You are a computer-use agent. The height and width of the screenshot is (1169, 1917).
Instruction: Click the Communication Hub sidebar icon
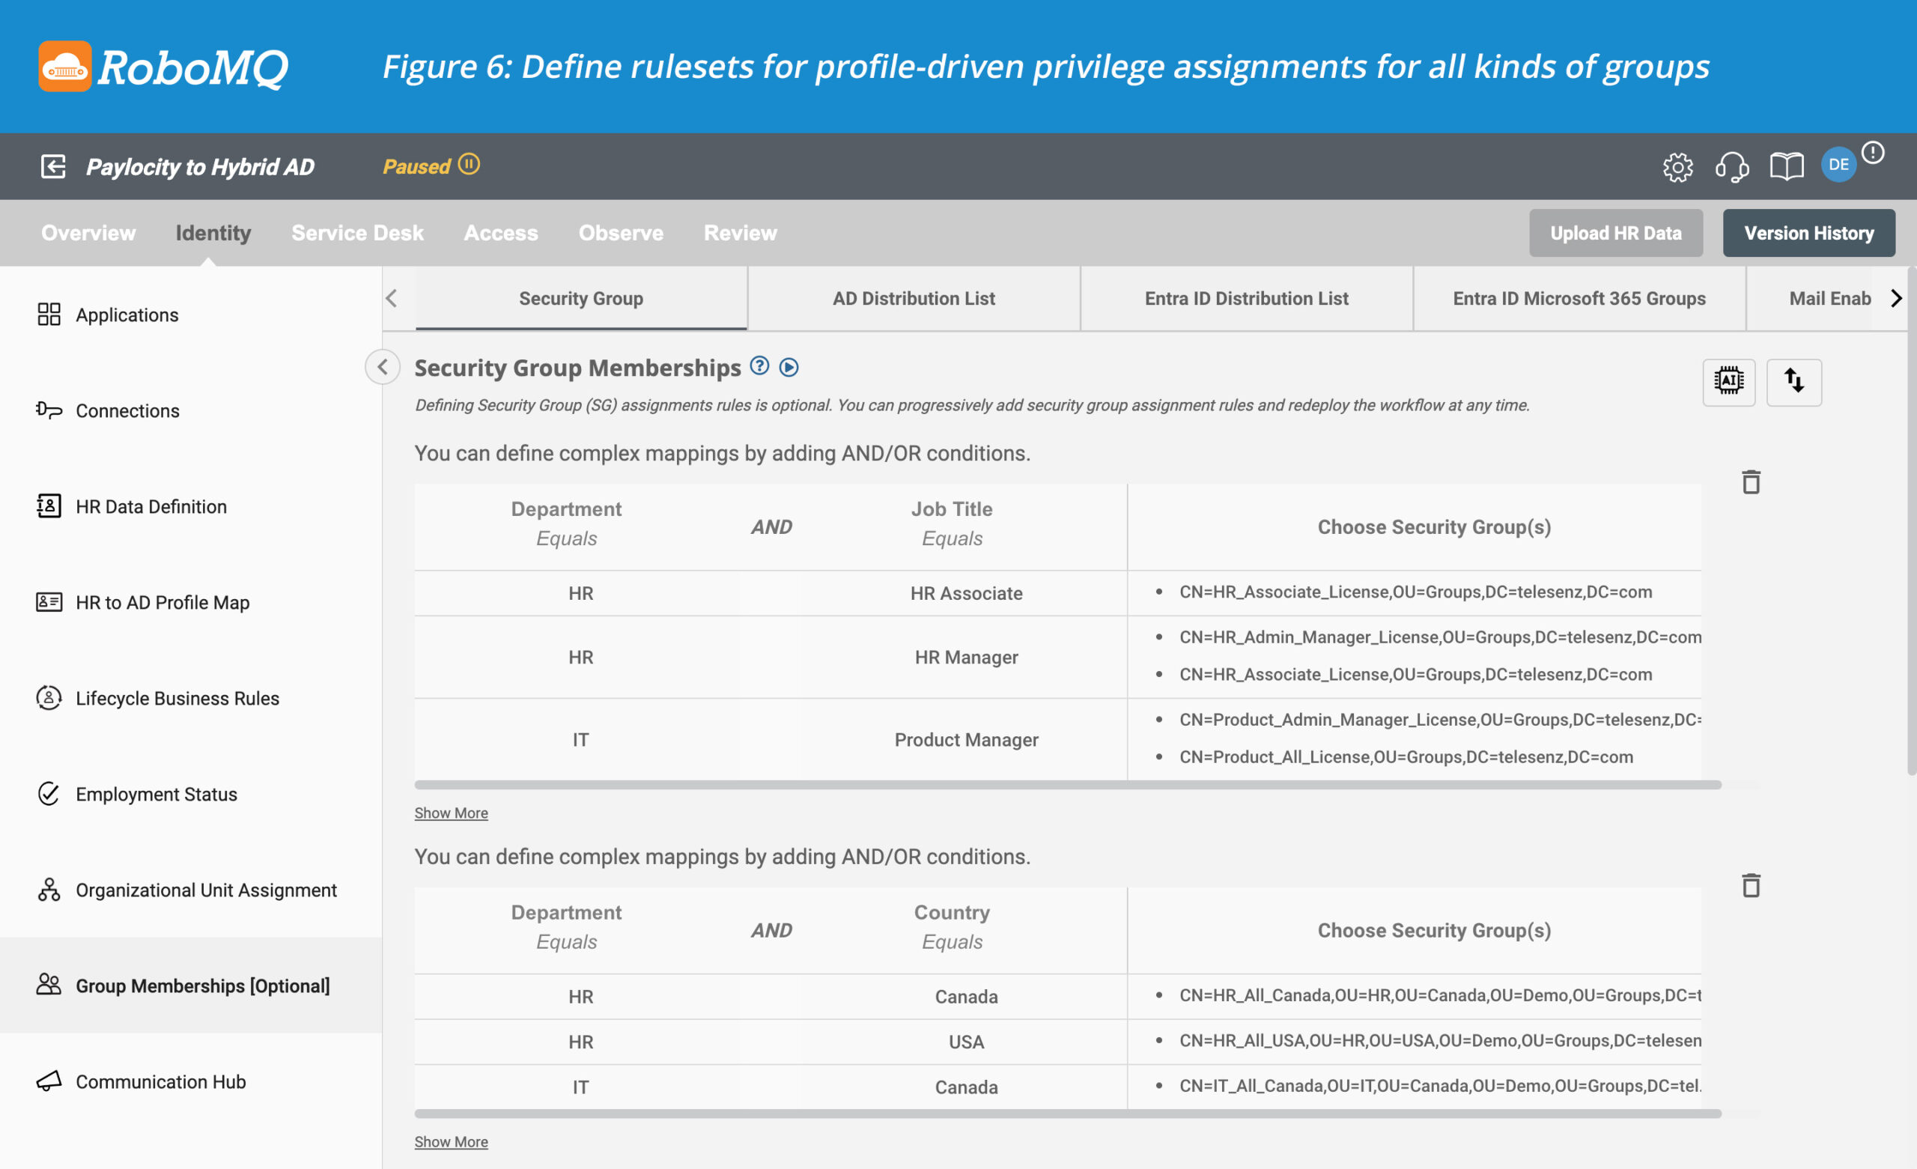(x=48, y=1080)
